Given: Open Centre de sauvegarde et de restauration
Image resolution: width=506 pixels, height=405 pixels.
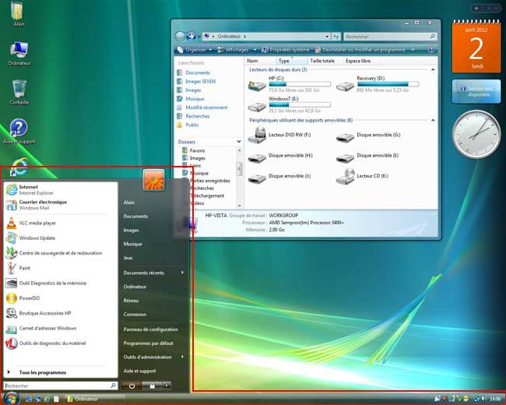Looking at the screenshot, I should (60, 253).
